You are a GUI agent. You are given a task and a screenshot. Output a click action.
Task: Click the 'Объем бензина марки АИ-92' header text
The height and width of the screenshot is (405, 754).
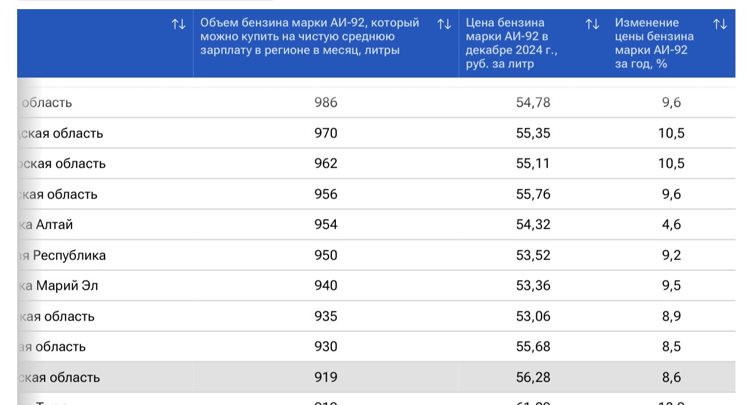[309, 37]
